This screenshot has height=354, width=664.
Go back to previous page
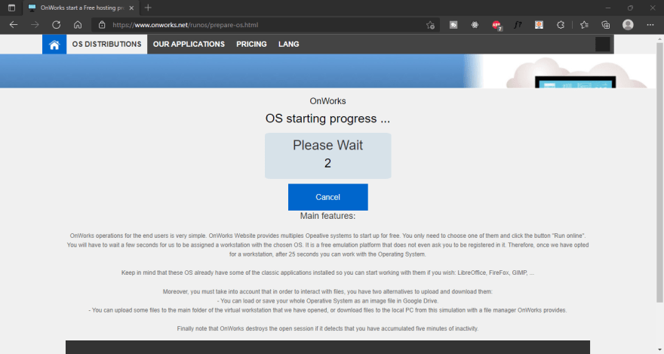14,25
